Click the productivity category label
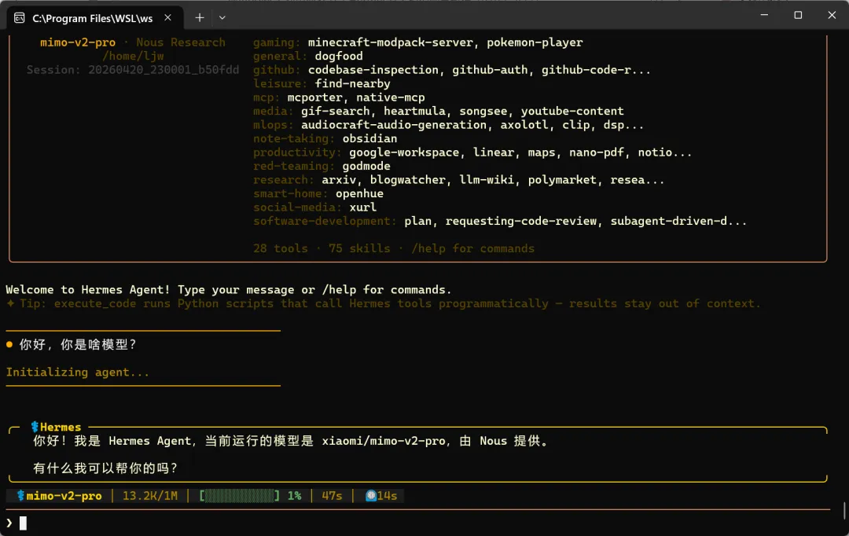Viewport: 849px width, 536px height. 297,152
